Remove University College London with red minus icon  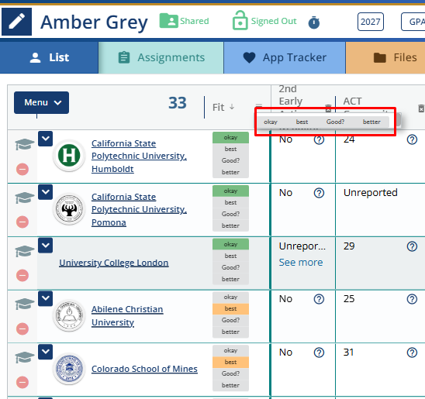pyautogui.click(x=22, y=276)
